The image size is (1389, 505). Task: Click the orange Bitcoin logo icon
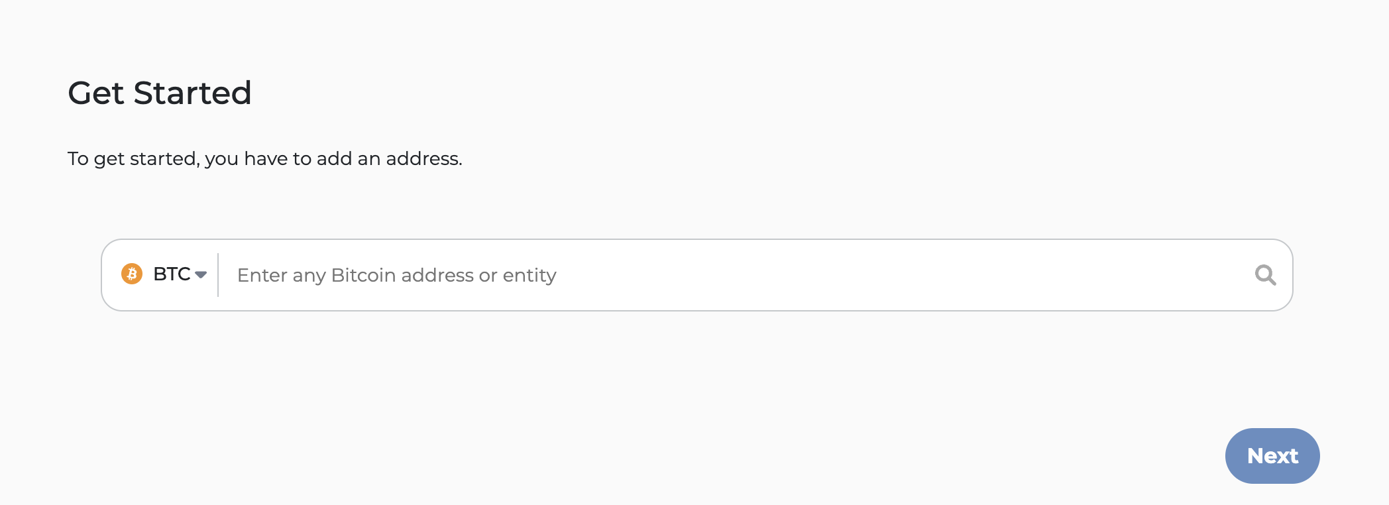pyautogui.click(x=132, y=274)
